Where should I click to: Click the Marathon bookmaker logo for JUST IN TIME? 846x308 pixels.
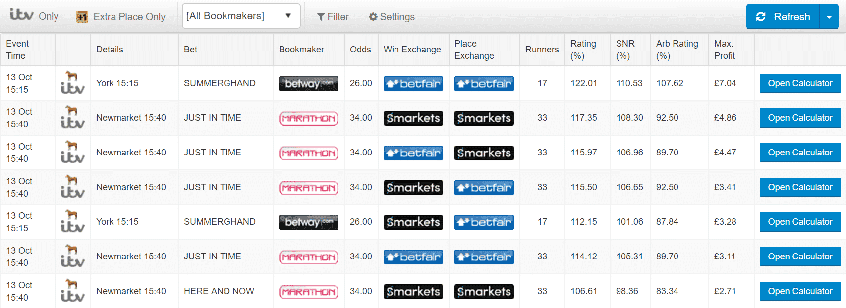(308, 118)
